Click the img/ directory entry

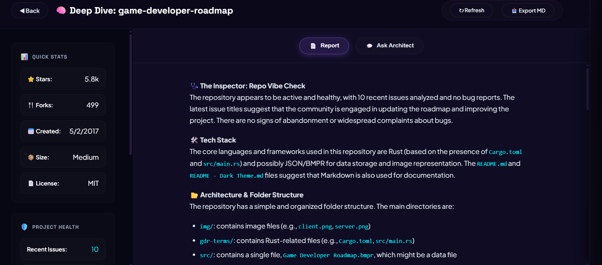[x=206, y=226]
